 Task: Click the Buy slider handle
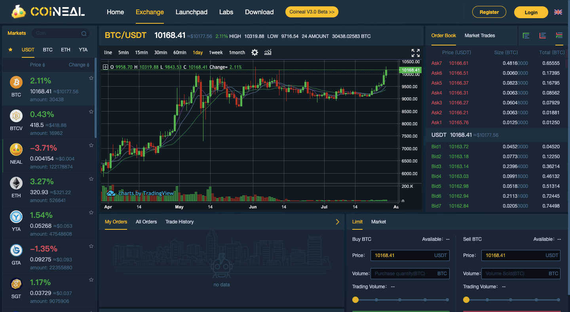(355, 300)
